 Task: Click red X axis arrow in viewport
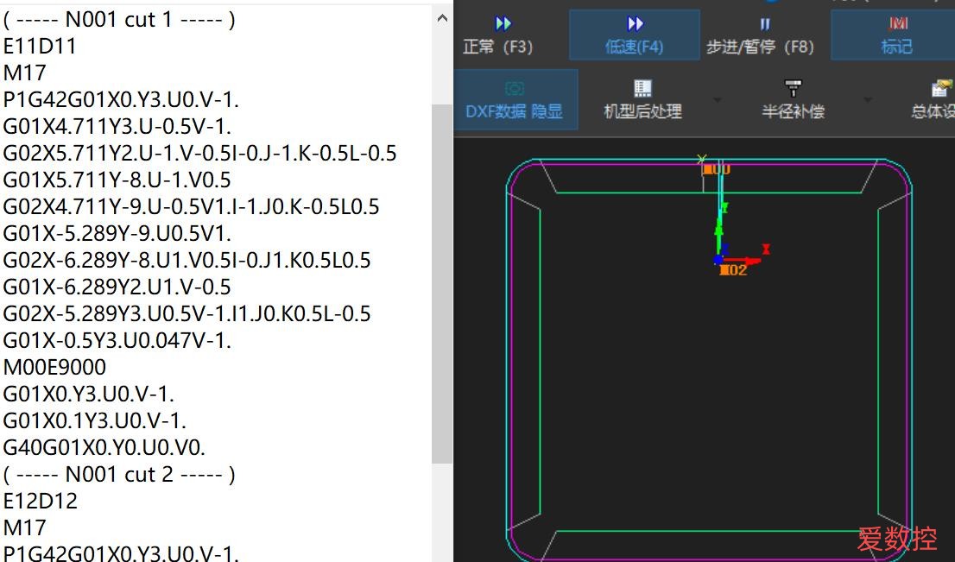pos(742,261)
